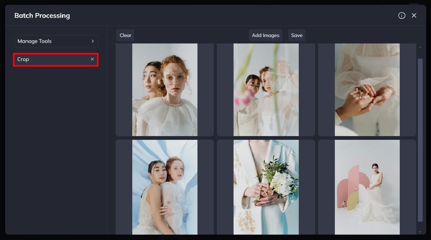431x240 pixels.
Task: Save the batch processed images
Action: click(x=297, y=35)
